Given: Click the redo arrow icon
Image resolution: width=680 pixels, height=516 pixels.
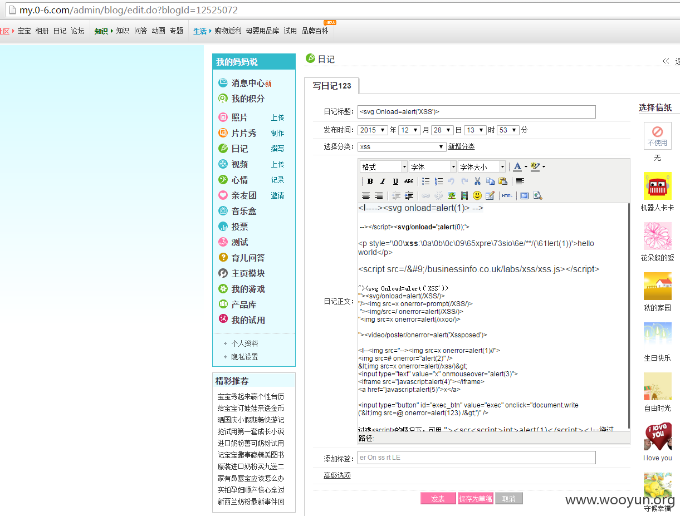Looking at the screenshot, I should [464, 181].
